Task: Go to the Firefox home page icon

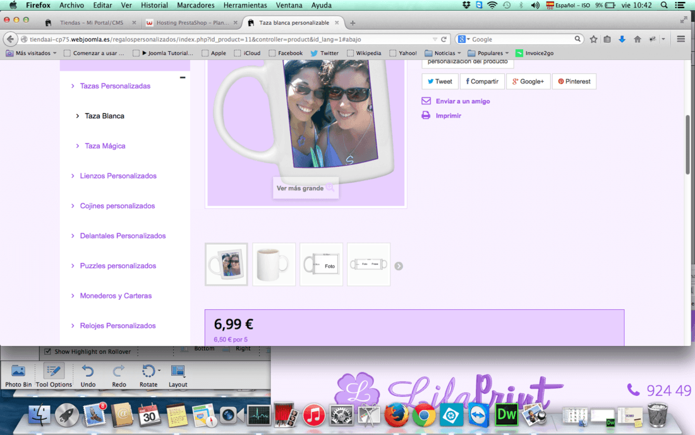Action: [x=638, y=39]
